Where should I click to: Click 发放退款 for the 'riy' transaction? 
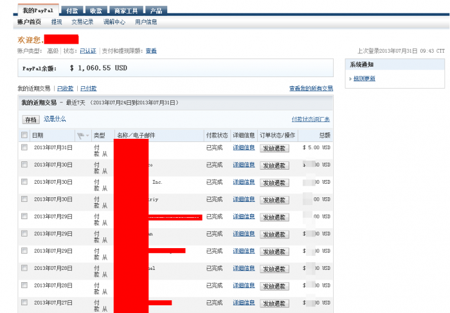[274, 200]
